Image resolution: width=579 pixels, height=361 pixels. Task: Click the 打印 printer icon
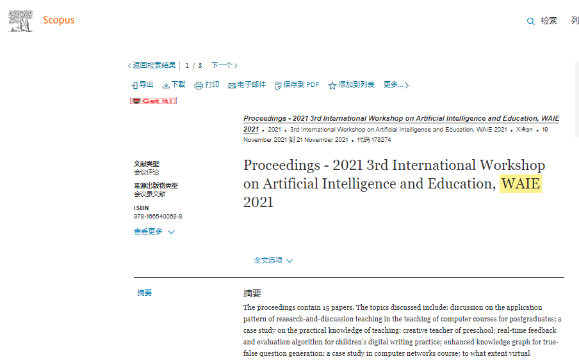(x=199, y=86)
